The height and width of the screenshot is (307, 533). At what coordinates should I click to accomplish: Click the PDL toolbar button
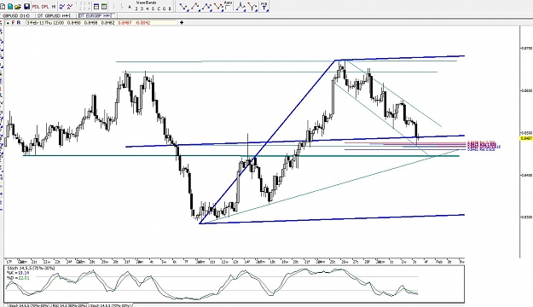[36, 7]
